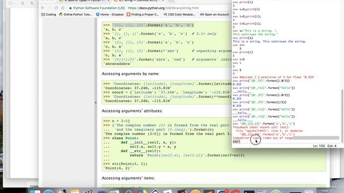Click heading Accessing arguments by name:
This screenshot has width=344, height=193.
point(131,74)
